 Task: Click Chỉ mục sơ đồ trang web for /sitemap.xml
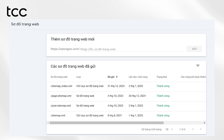point(90,115)
